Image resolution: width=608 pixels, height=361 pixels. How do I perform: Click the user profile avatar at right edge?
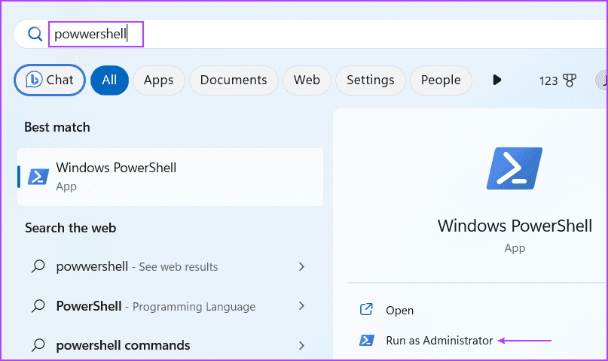pyautogui.click(x=602, y=80)
